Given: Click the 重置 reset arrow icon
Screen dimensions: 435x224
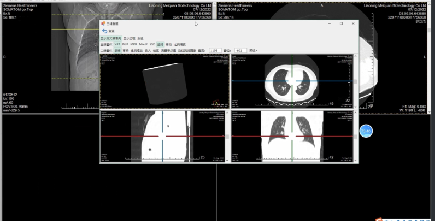Looking at the screenshot, I should coord(104,31).
